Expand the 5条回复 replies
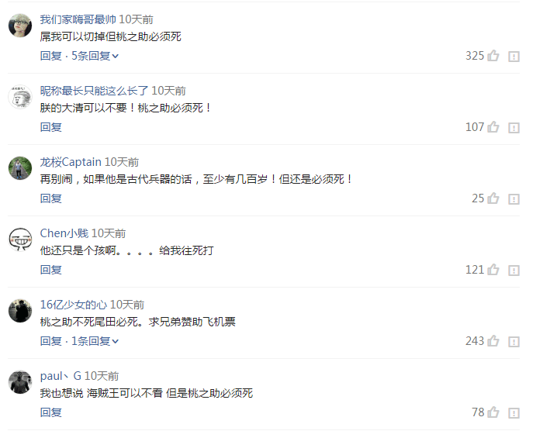Screen dimensions: 550x431 [95, 56]
